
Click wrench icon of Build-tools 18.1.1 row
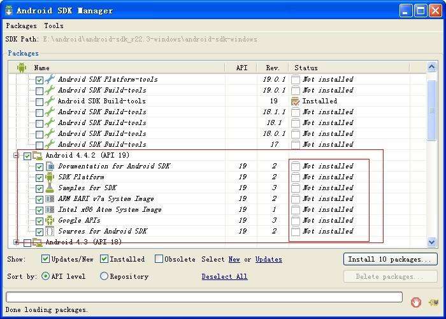tap(50, 112)
